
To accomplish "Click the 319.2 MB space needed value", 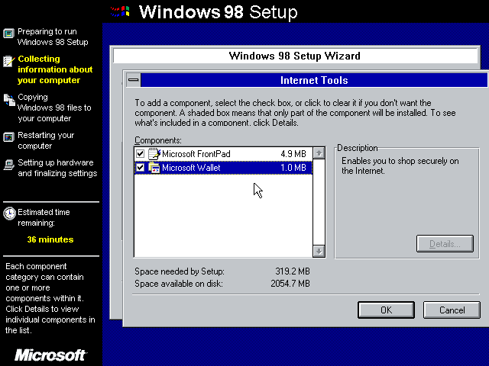I will point(293,271).
